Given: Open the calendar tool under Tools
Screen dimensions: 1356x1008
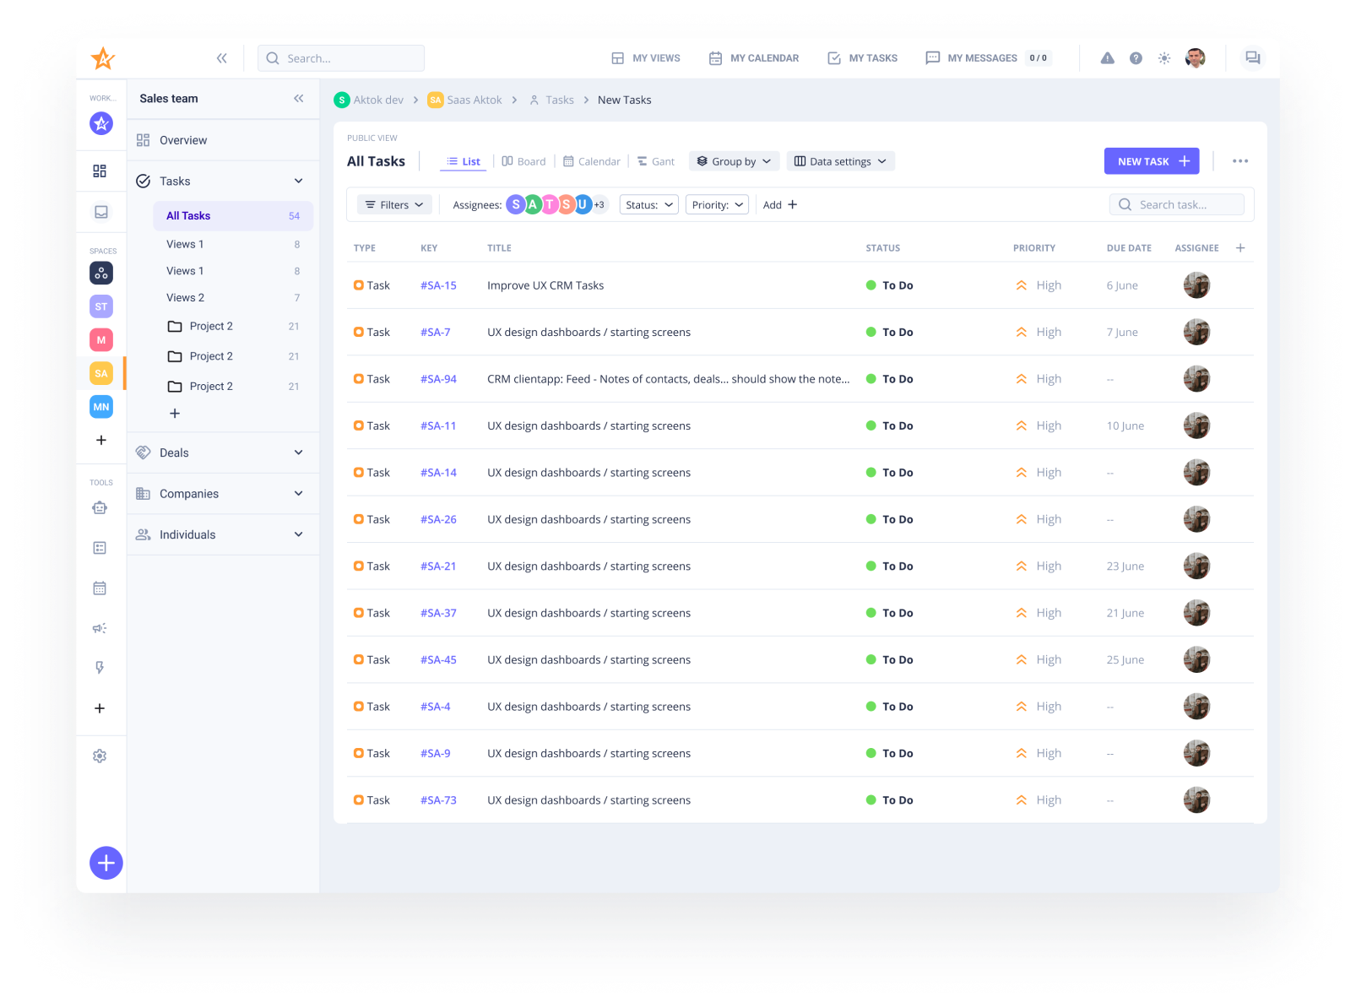Looking at the screenshot, I should (100, 588).
